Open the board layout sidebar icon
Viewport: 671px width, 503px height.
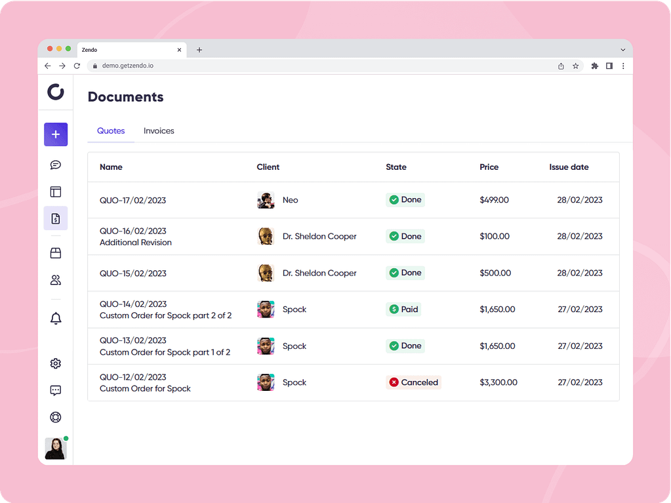point(56,191)
